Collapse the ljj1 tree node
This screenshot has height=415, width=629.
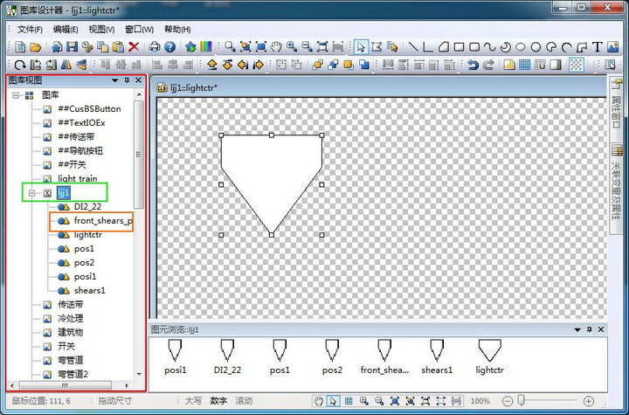point(31,192)
